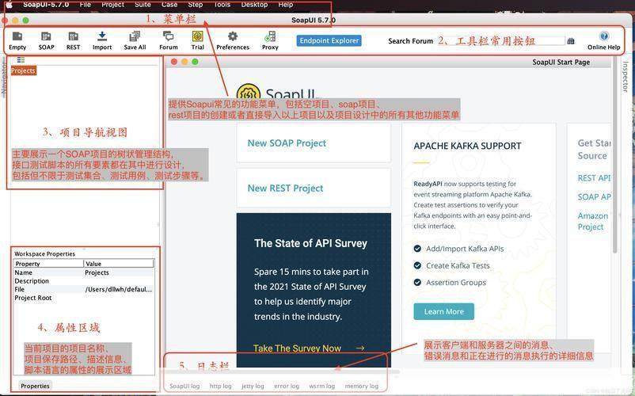635x396 pixels.
Task: Select the Name property value Projects
Action: [97, 272]
